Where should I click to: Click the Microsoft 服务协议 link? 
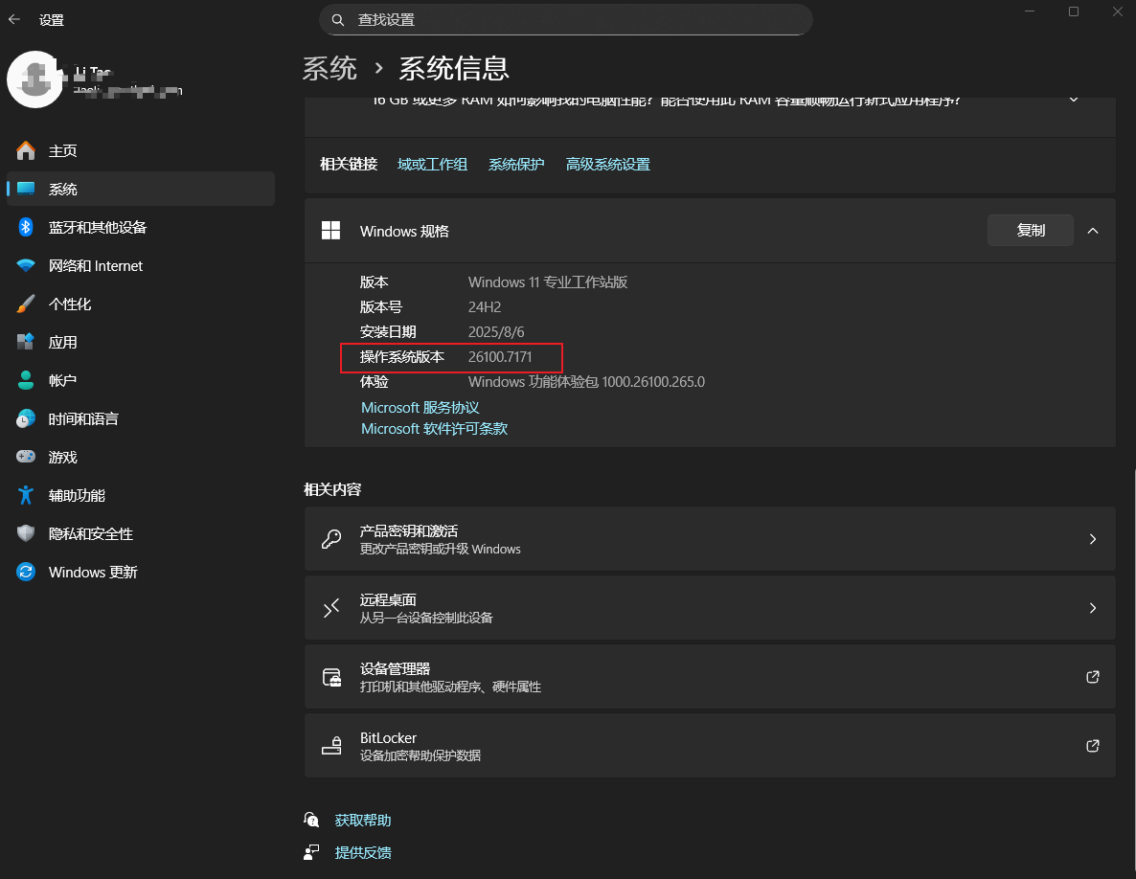click(x=420, y=407)
